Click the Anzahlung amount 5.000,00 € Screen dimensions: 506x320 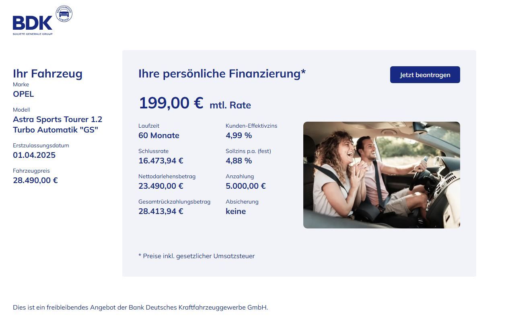pyautogui.click(x=246, y=186)
